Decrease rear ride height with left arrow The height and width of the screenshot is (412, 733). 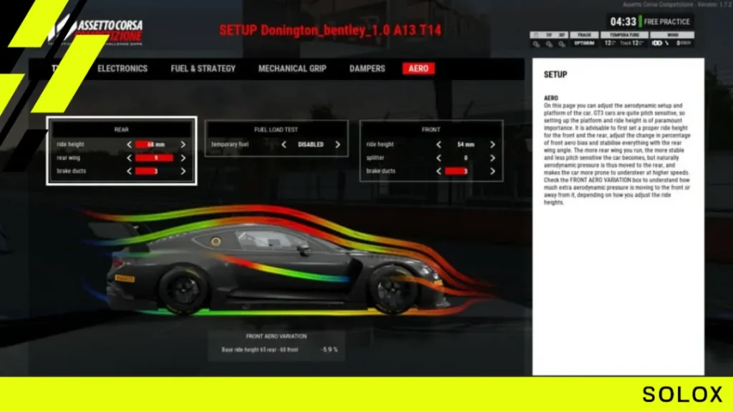point(129,144)
